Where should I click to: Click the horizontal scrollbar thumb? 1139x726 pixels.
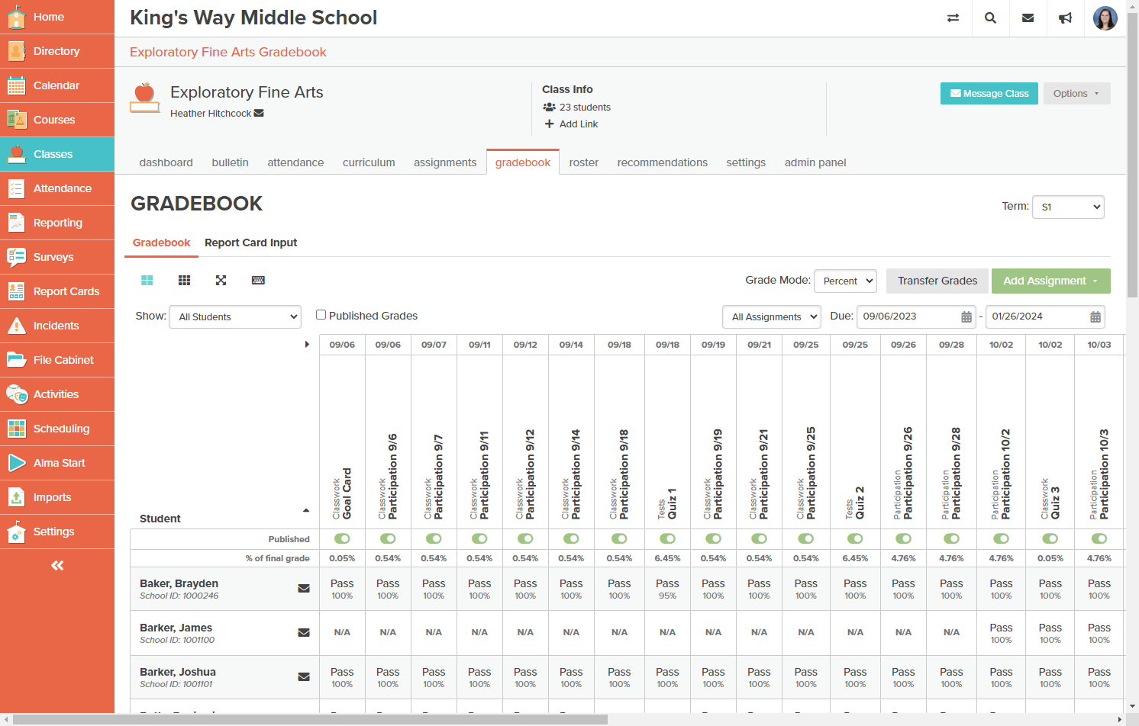(x=311, y=719)
